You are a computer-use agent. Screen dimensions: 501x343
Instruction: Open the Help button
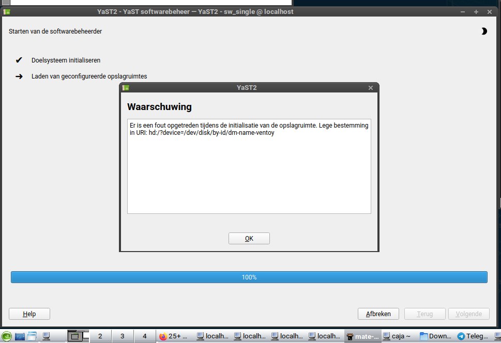click(x=29, y=314)
